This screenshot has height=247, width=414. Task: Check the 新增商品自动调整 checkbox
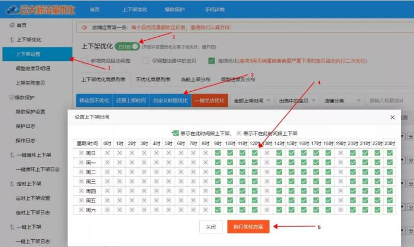(85, 60)
